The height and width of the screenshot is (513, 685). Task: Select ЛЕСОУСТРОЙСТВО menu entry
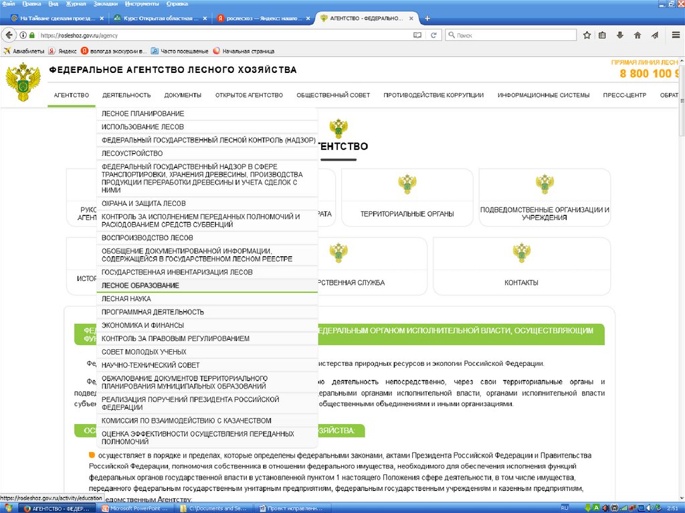pyautogui.click(x=207, y=153)
